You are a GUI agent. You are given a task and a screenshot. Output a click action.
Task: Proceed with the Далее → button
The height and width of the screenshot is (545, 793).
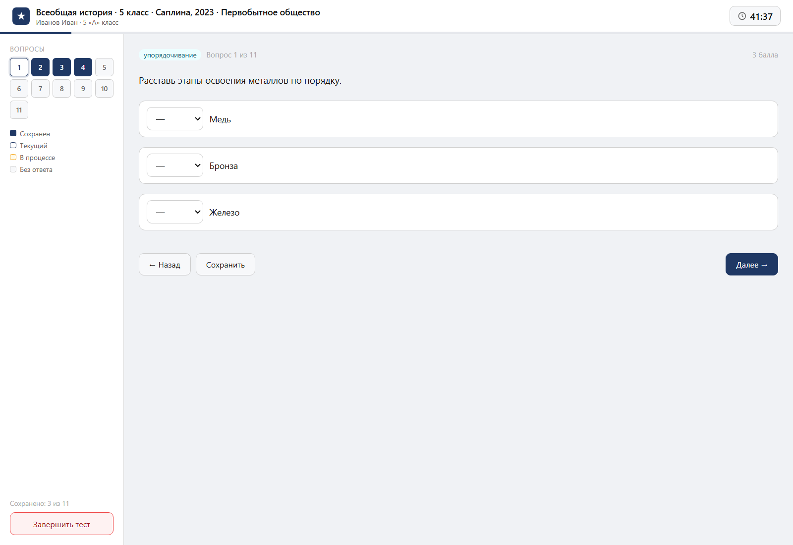752,265
